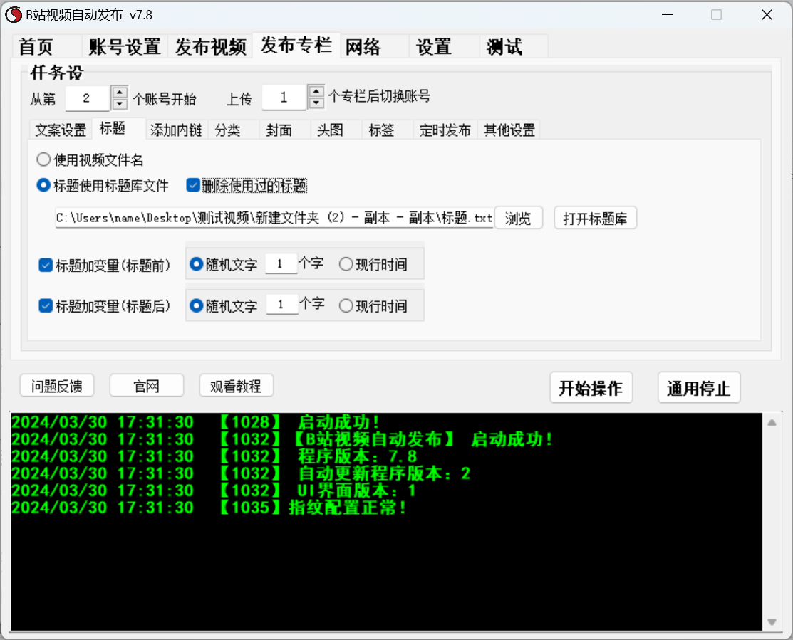Click the log line UI界面版本: 1

click(x=214, y=491)
